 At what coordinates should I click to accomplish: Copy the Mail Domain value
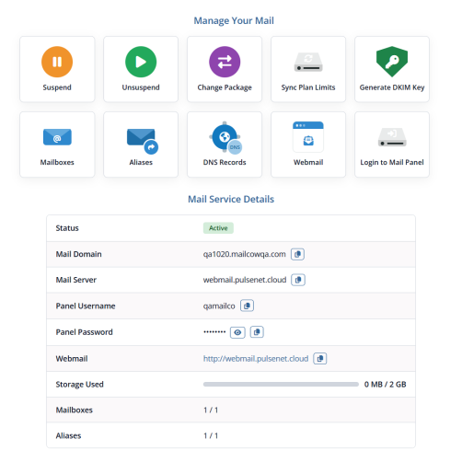[x=297, y=254]
